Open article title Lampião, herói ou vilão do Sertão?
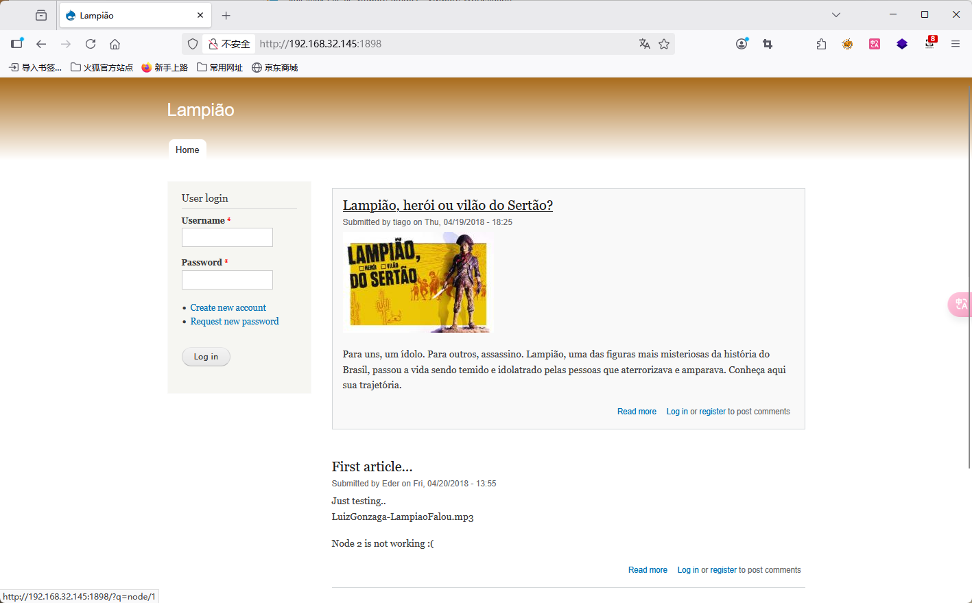Viewport: 972px width, 603px height. 447,205
